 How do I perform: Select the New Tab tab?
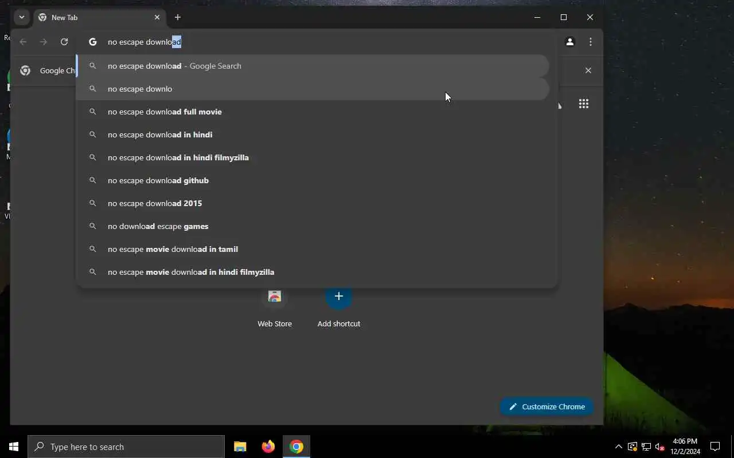click(x=100, y=17)
